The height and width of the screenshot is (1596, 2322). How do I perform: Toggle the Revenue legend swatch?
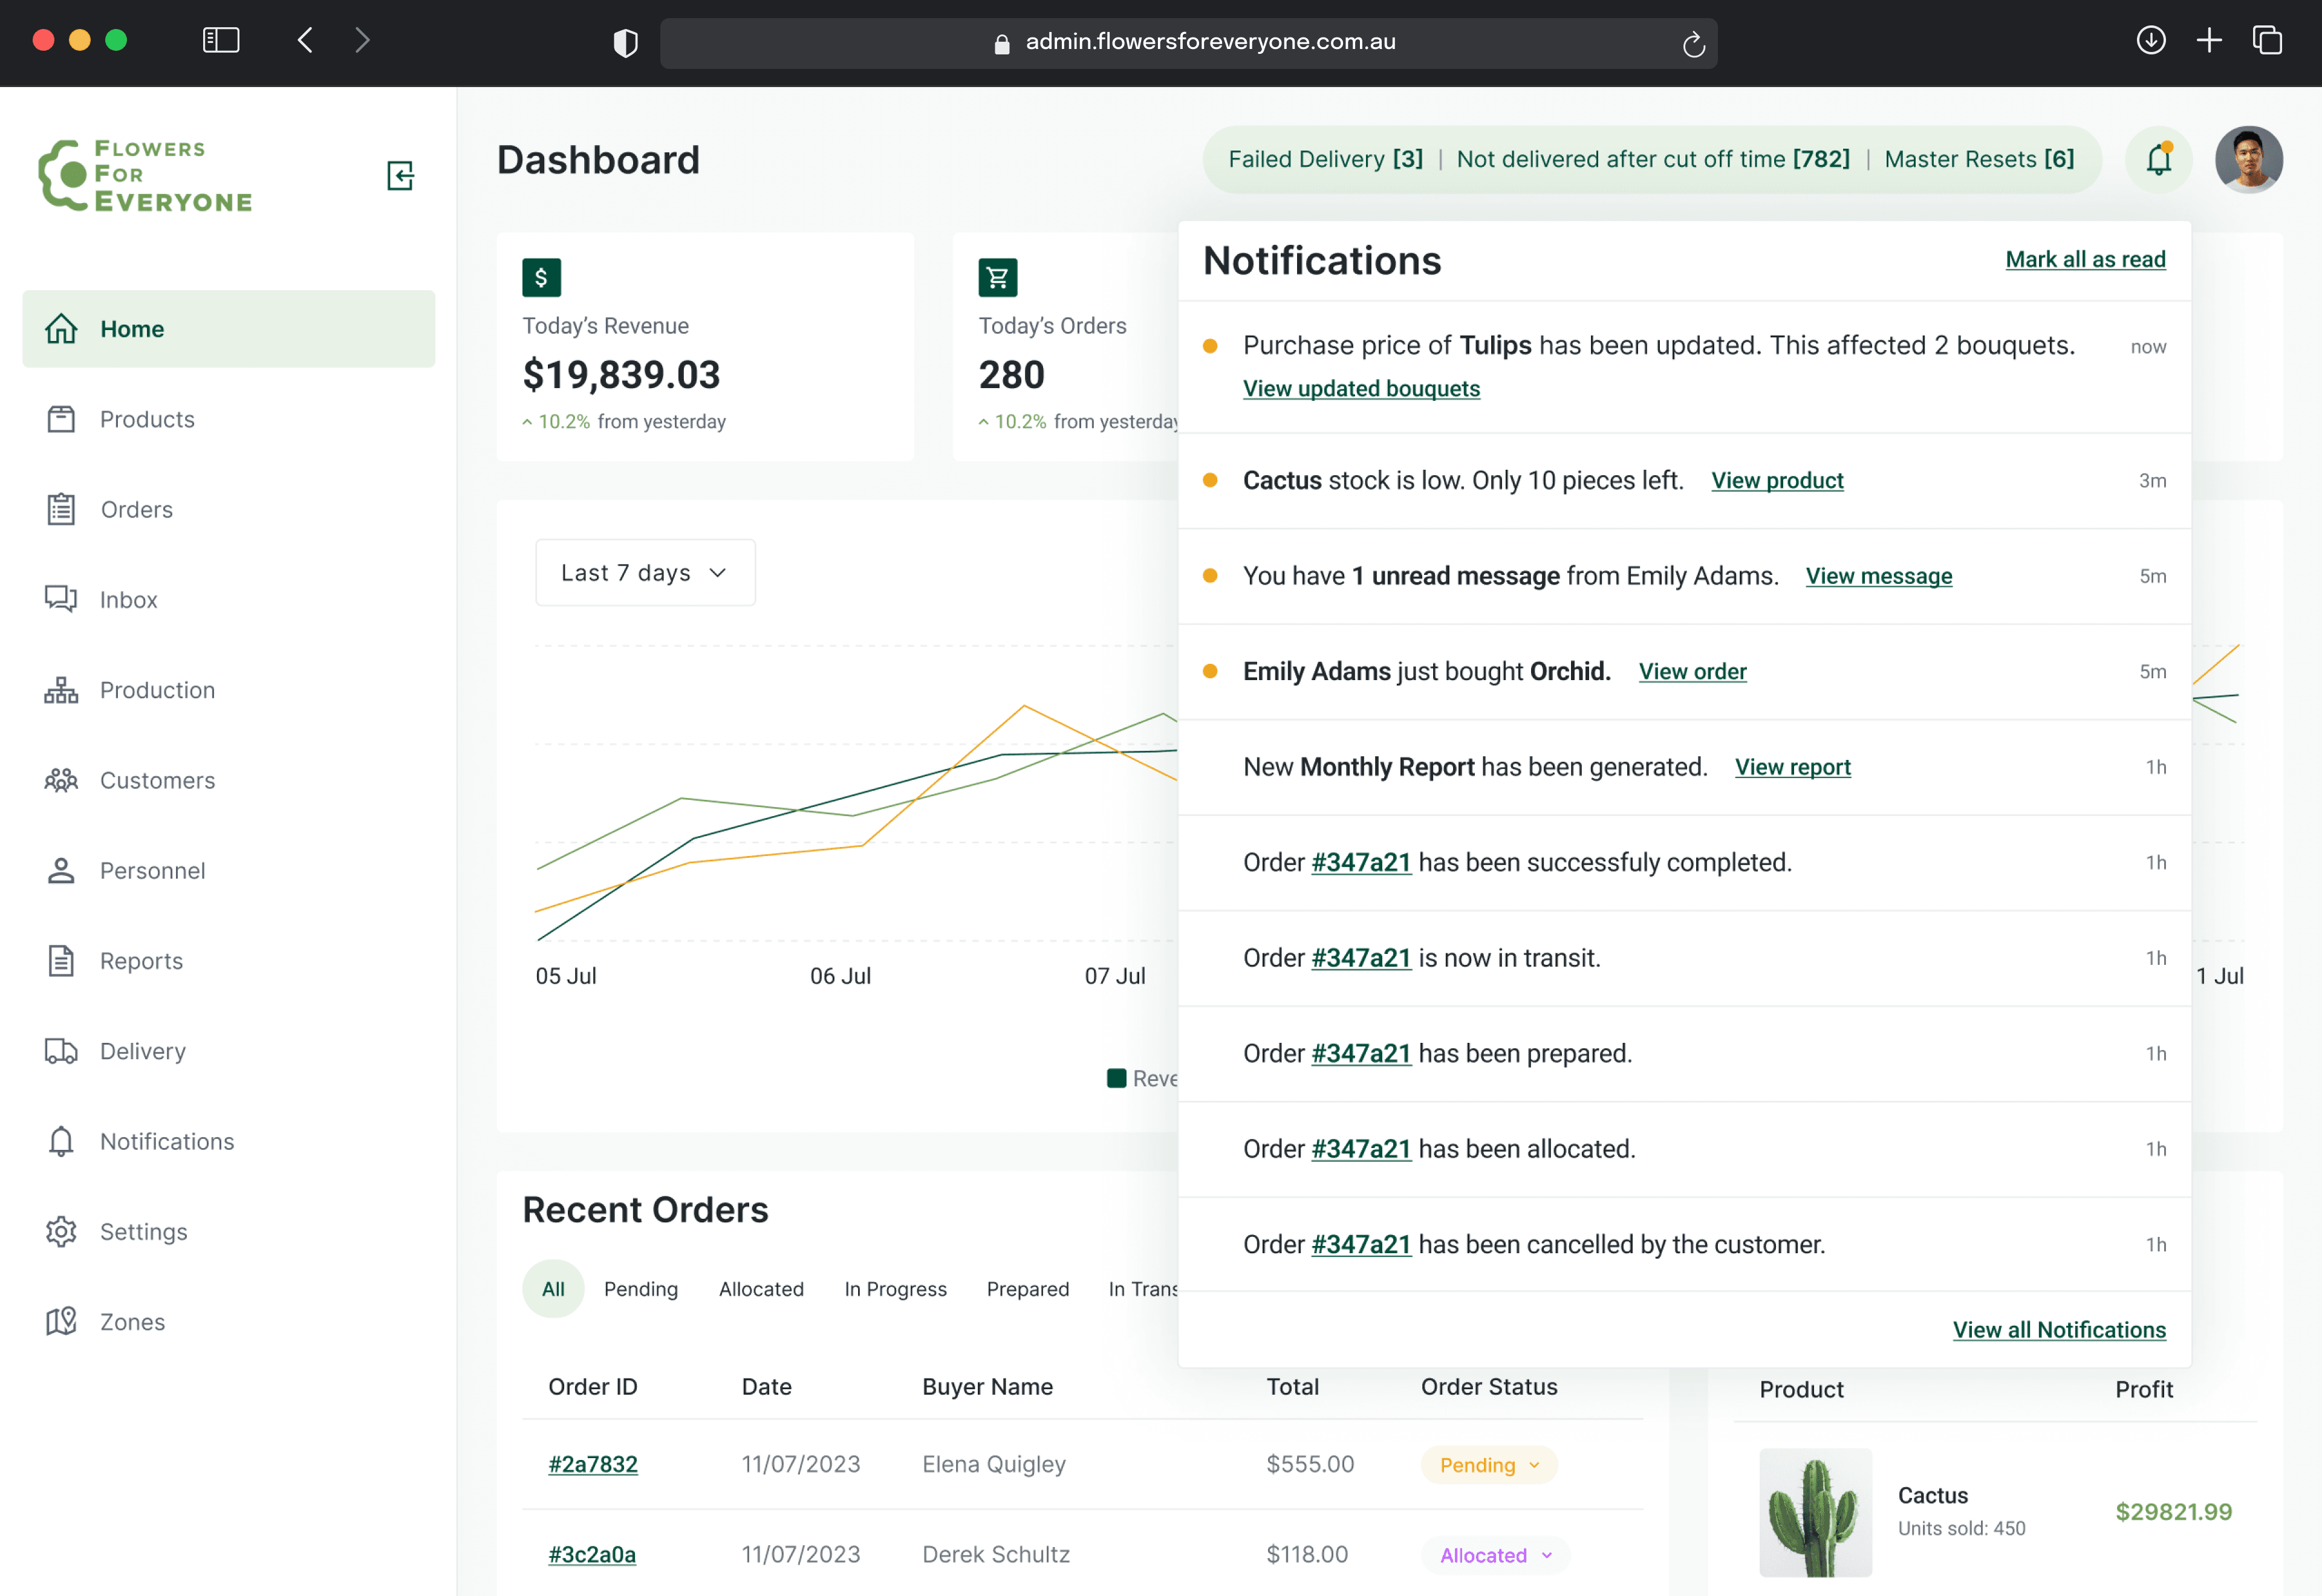(1116, 1078)
